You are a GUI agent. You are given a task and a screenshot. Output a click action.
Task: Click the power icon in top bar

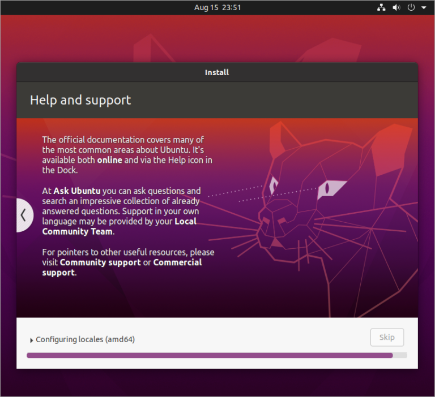point(411,7)
